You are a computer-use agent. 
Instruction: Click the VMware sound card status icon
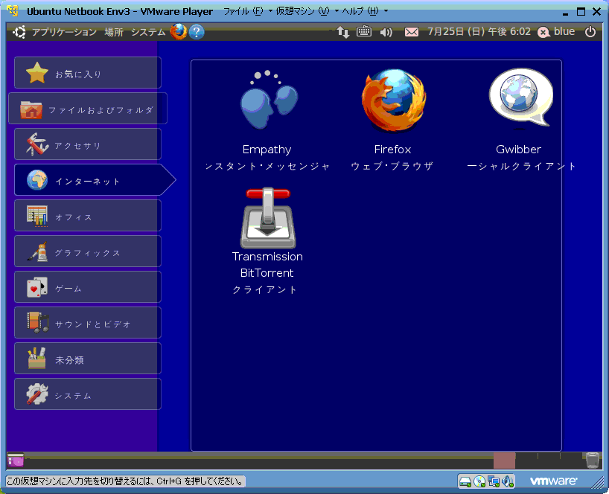508,481
